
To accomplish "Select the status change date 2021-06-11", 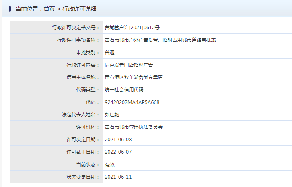I will [x=118, y=177].
